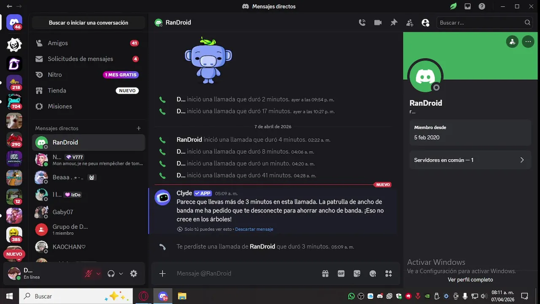This screenshot has width=540, height=304.
Task: Click 5 feb 2020 member date
Action: (427, 138)
